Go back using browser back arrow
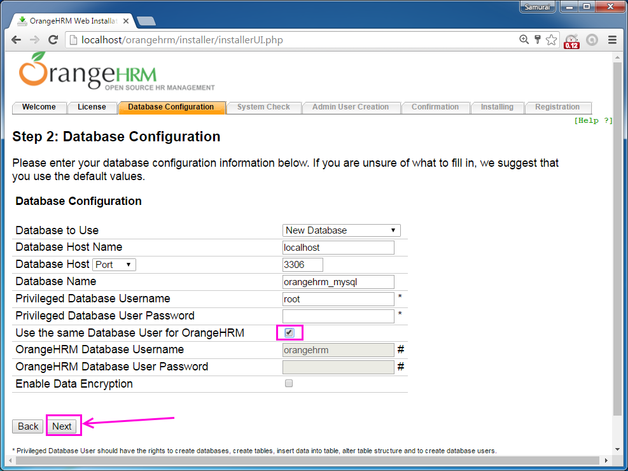Screen dimensions: 628x471 tap(17, 39)
